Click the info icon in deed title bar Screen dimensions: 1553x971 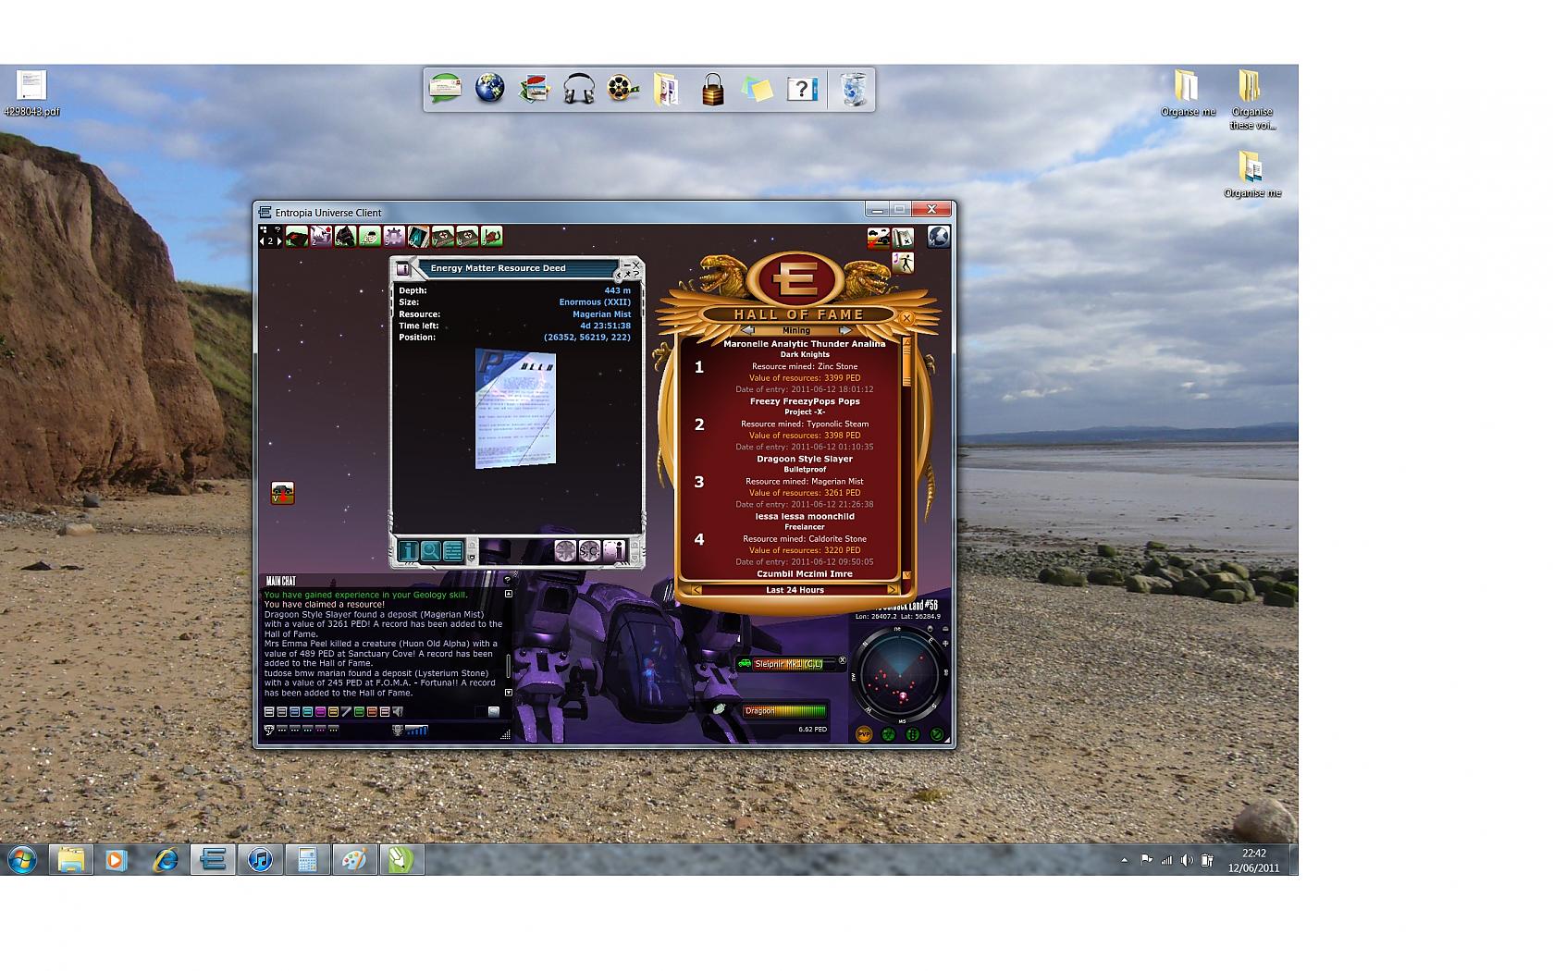(403, 269)
